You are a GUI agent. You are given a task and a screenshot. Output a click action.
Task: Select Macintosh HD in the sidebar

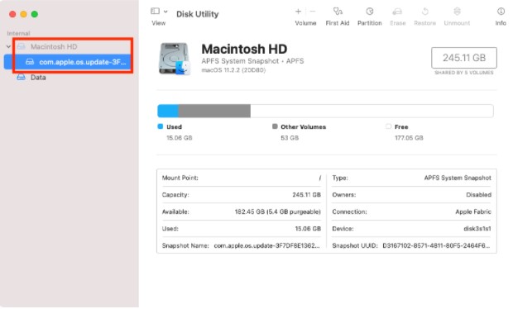pos(54,47)
